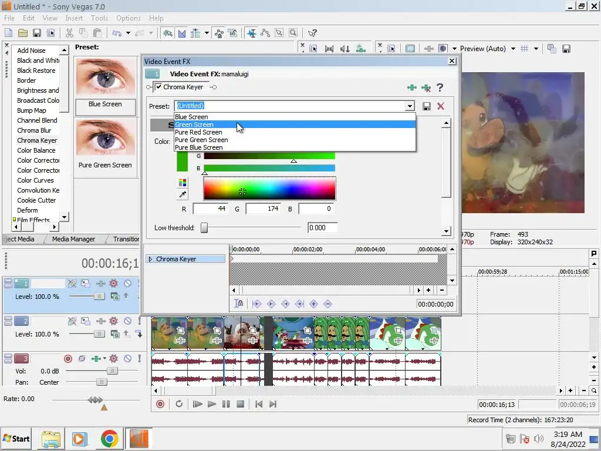Open plug-in help question mark
The width and height of the screenshot is (601, 451).
[x=440, y=88]
